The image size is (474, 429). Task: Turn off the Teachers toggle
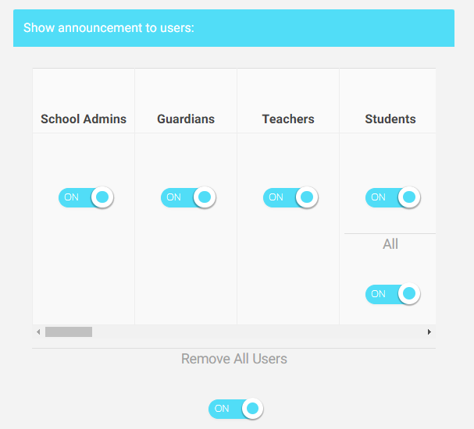(x=290, y=197)
